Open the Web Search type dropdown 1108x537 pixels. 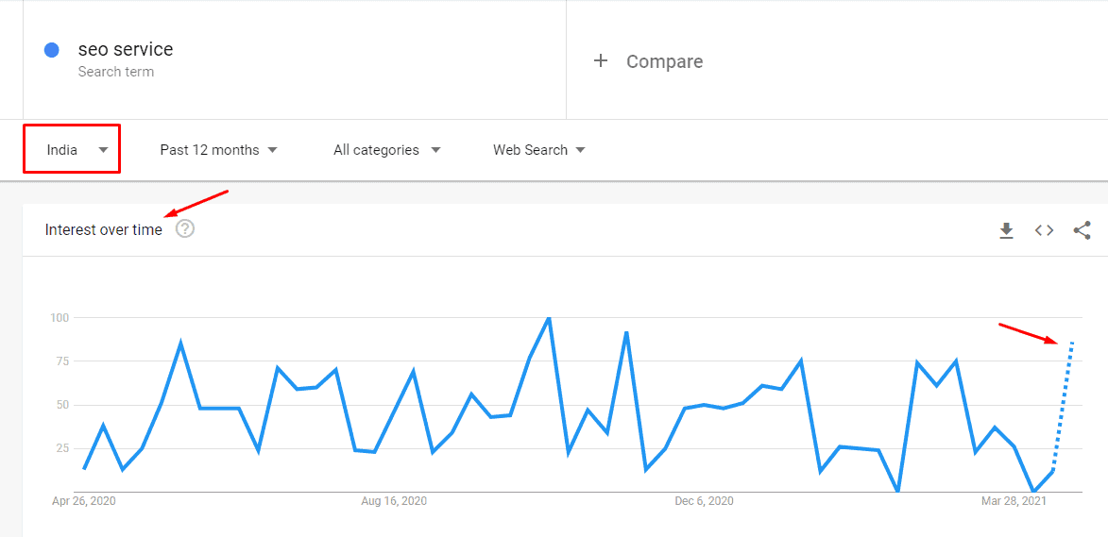[539, 150]
